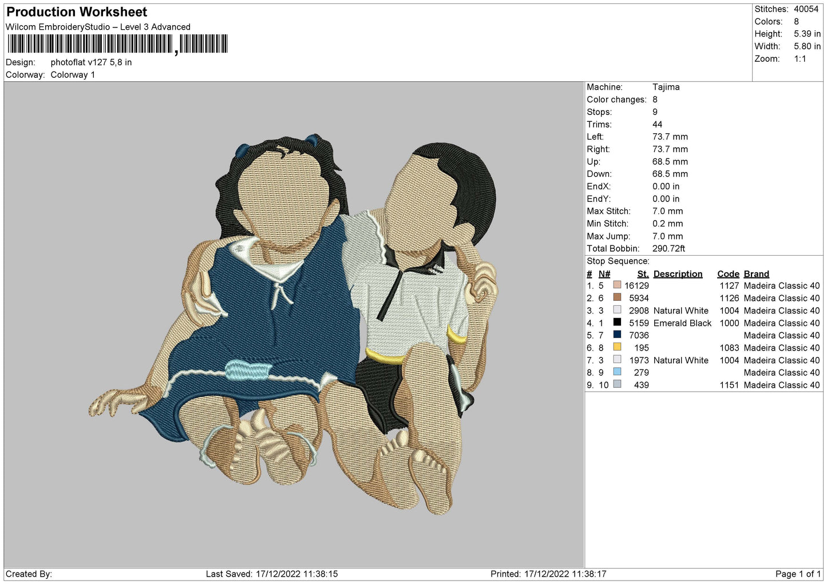Click the width value '5.80 in'
The width and height of the screenshot is (827, 584).
pyautogui.click(x=807, y=46)
